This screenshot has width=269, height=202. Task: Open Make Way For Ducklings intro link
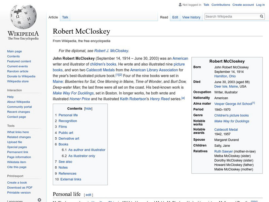pos(73,93)
